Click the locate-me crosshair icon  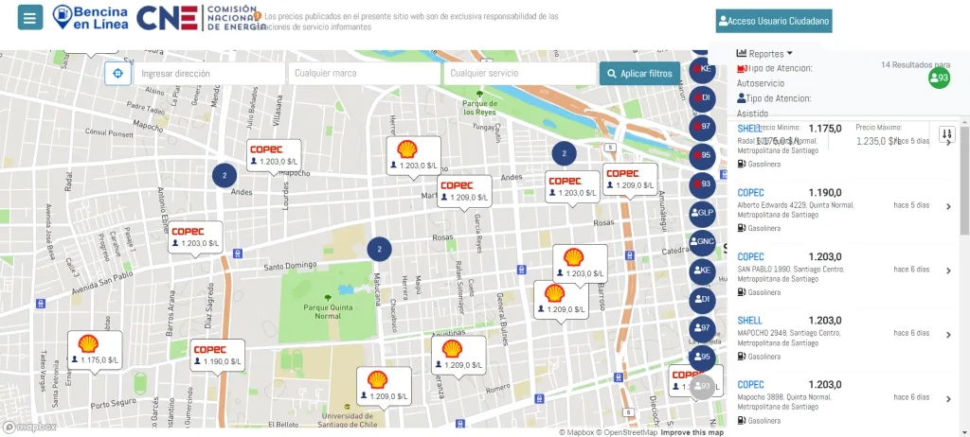point(117,74)
